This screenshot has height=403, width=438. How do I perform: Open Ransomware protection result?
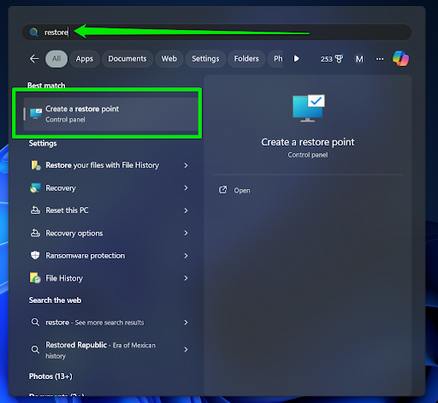(109, 256)
